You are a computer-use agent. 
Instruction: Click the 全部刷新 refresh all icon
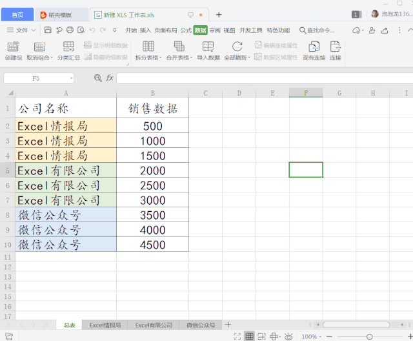click(x=237, y=51)
